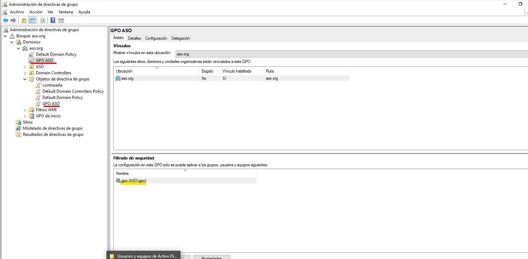Select Default Domain Policy link directly under aso.org
This screenshot has height=259, width=528.
click(x=56, y=54)
